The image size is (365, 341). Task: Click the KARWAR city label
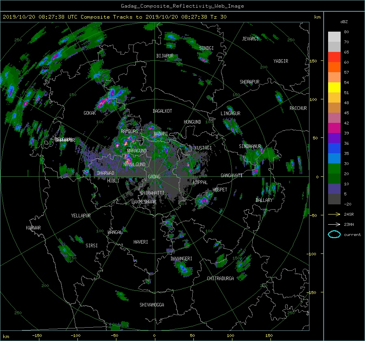[x=33, y=227]
